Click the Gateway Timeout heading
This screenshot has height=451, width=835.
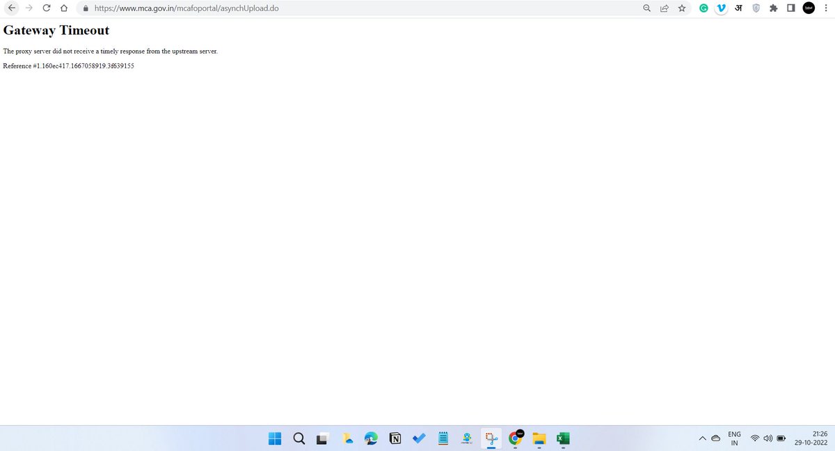click(56, 30)
